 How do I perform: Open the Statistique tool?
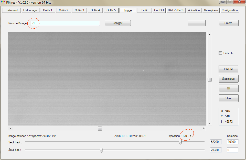(229, 79)
